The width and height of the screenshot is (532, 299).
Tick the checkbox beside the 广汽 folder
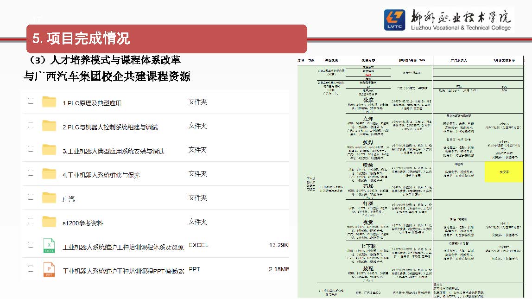31,197
